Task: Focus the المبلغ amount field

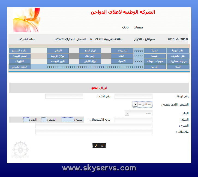Action: point(133,120)
